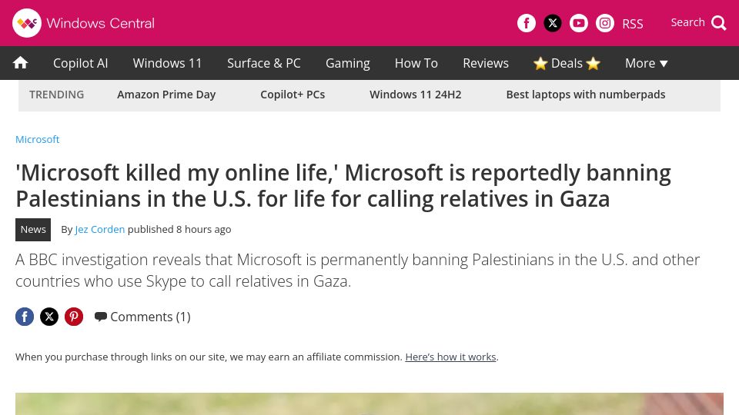Click the article hero image
This screenshot has width=739, height=415.
coord(369,403)
